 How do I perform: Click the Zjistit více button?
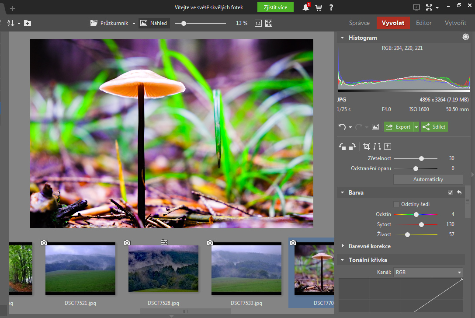click(275, 7)
